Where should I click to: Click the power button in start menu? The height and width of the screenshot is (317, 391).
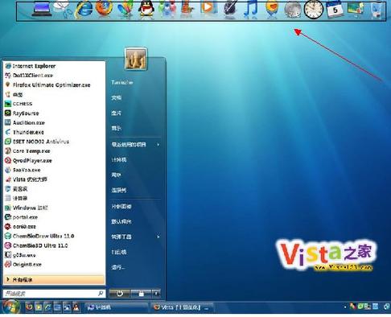point(120,294)
